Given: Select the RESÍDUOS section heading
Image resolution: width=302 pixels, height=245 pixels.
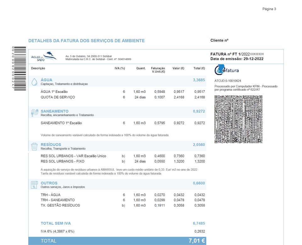Looking at the screenshot, I should pos(51,145).
